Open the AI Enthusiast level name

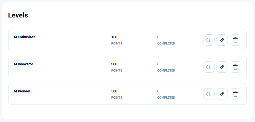24,37
